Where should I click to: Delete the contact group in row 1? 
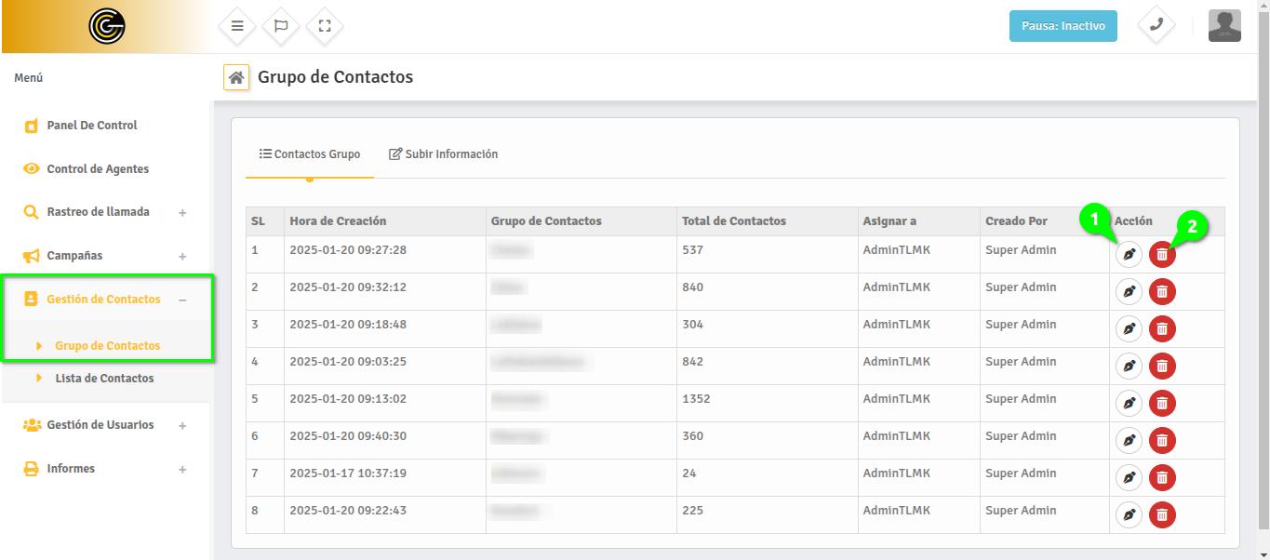pyautogui.click(x=1162, y=255)
